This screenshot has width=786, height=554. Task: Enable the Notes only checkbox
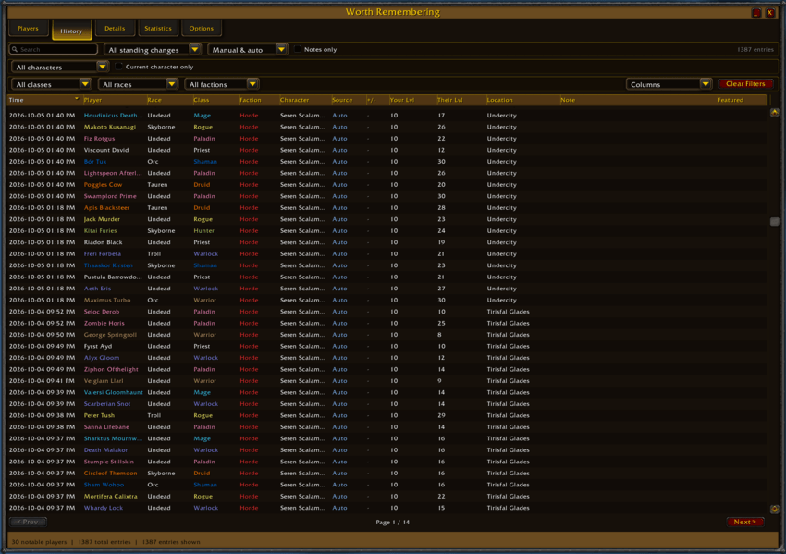(x=298, y=49)
